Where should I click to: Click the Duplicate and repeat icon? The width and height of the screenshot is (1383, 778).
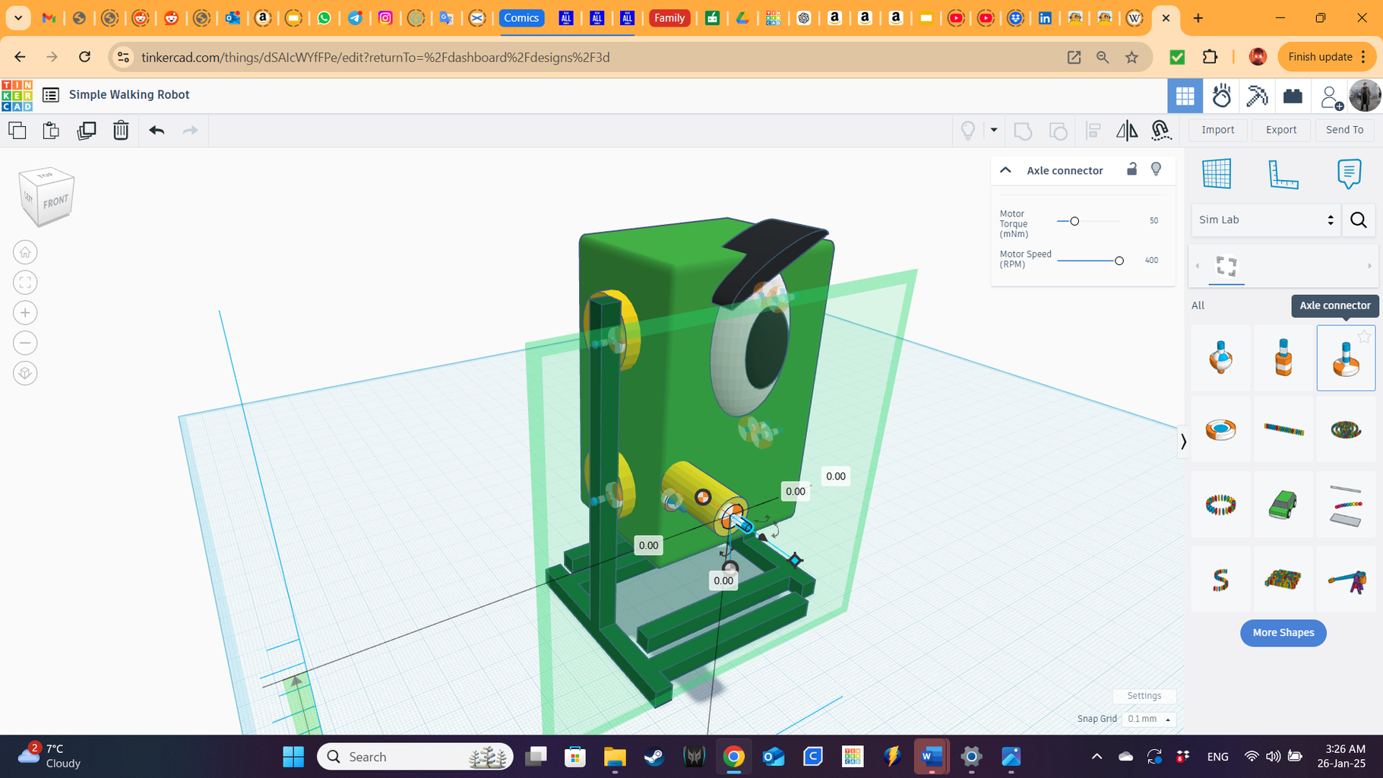(x=86, y=130)
